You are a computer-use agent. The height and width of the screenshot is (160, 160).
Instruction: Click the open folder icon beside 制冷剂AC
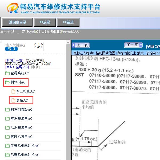(7, 82)
